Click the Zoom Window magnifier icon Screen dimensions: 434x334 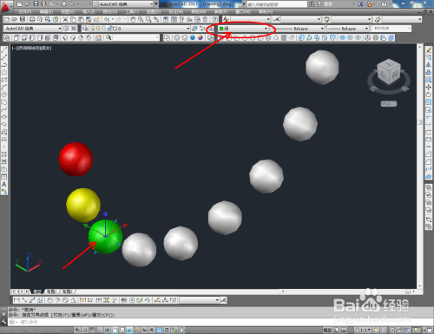[x=148, y=19]
